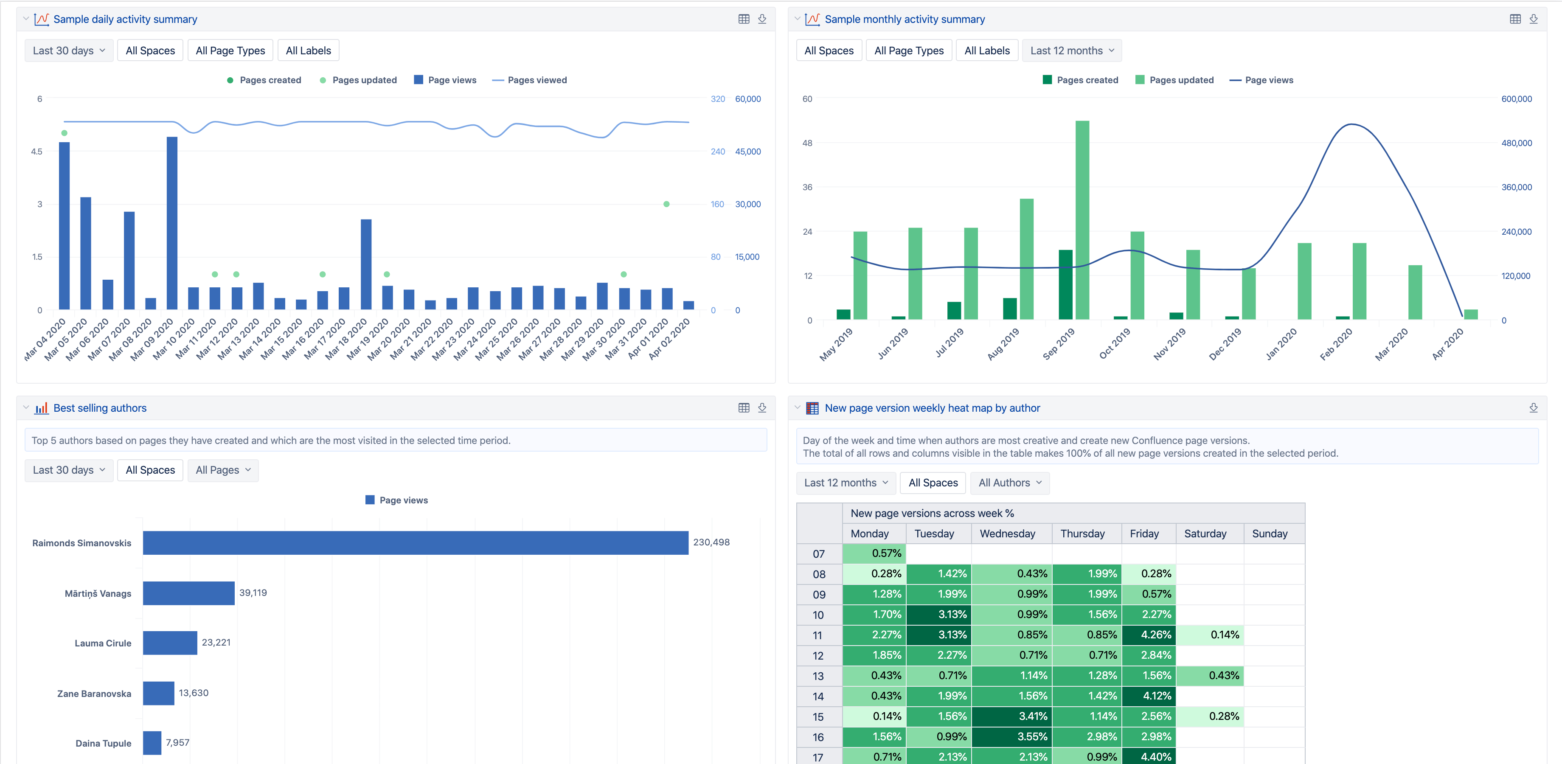Image resolution: width=1562 pixels, height=764 pixels.
Task: Click All Spaces in the heat map panel
Action: coord(933,483)
